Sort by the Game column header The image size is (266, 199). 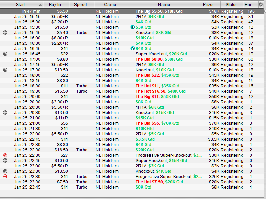point(112,4)
